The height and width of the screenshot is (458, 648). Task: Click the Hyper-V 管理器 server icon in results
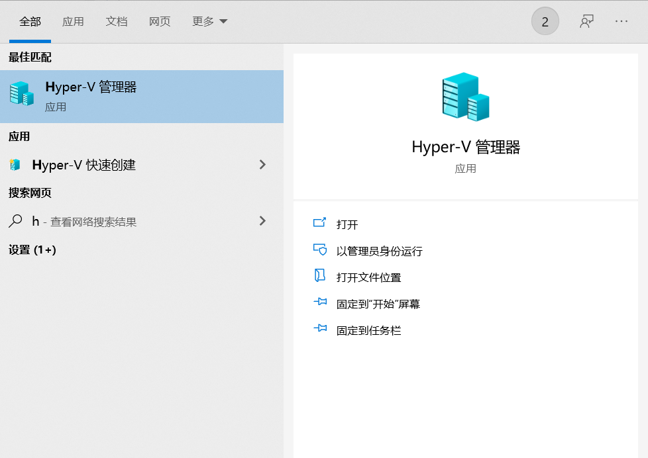tap(21, 94)
